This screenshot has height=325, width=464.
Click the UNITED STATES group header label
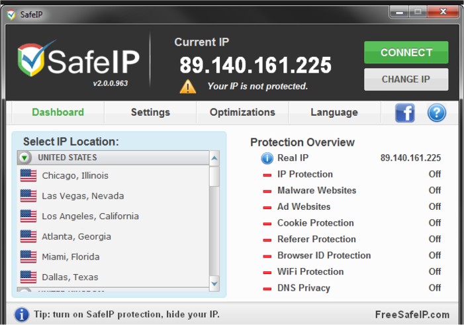(x=68, y=158)
